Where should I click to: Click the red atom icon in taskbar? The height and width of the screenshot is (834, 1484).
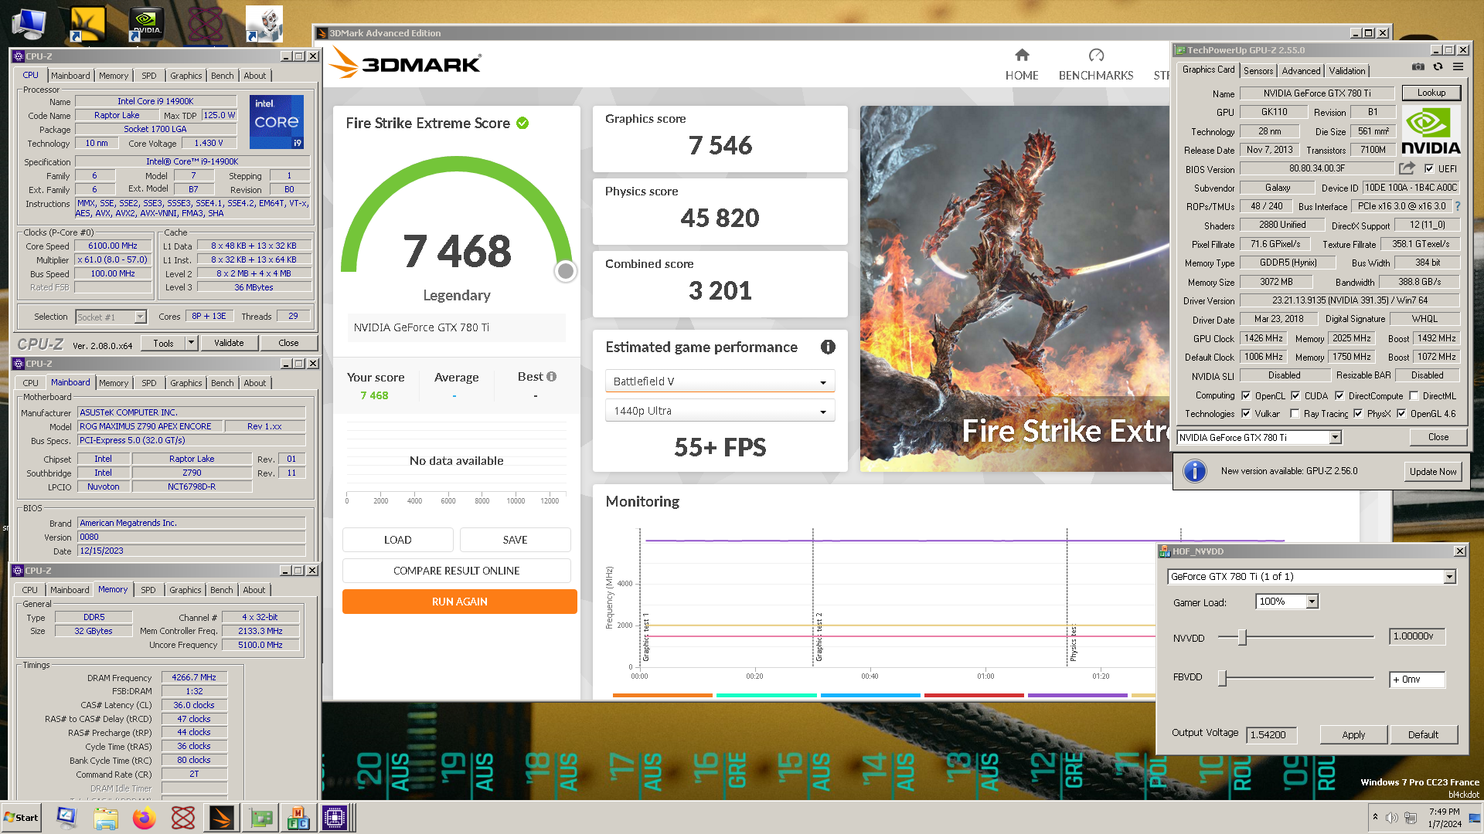coord(182,818)
